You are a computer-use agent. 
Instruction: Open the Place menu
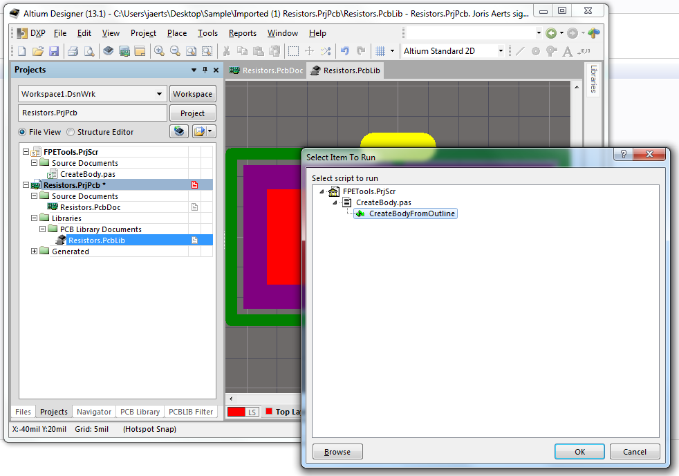tap(177, 33)
